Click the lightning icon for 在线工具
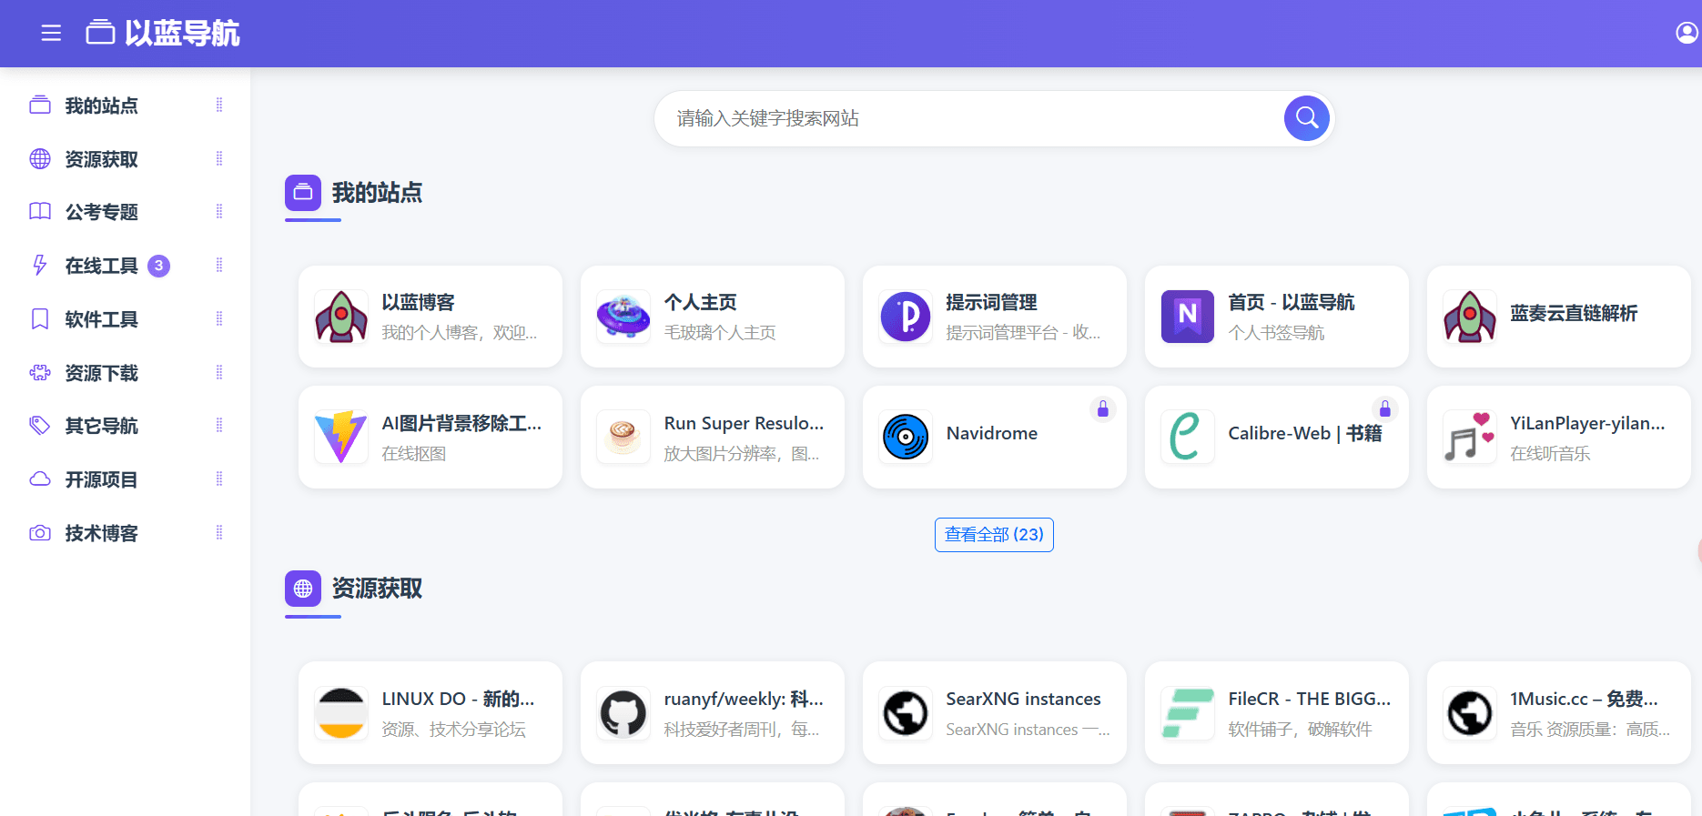The height and width of the screenshot is (816, 1702). pyautogui.click(x=40, y=266)
